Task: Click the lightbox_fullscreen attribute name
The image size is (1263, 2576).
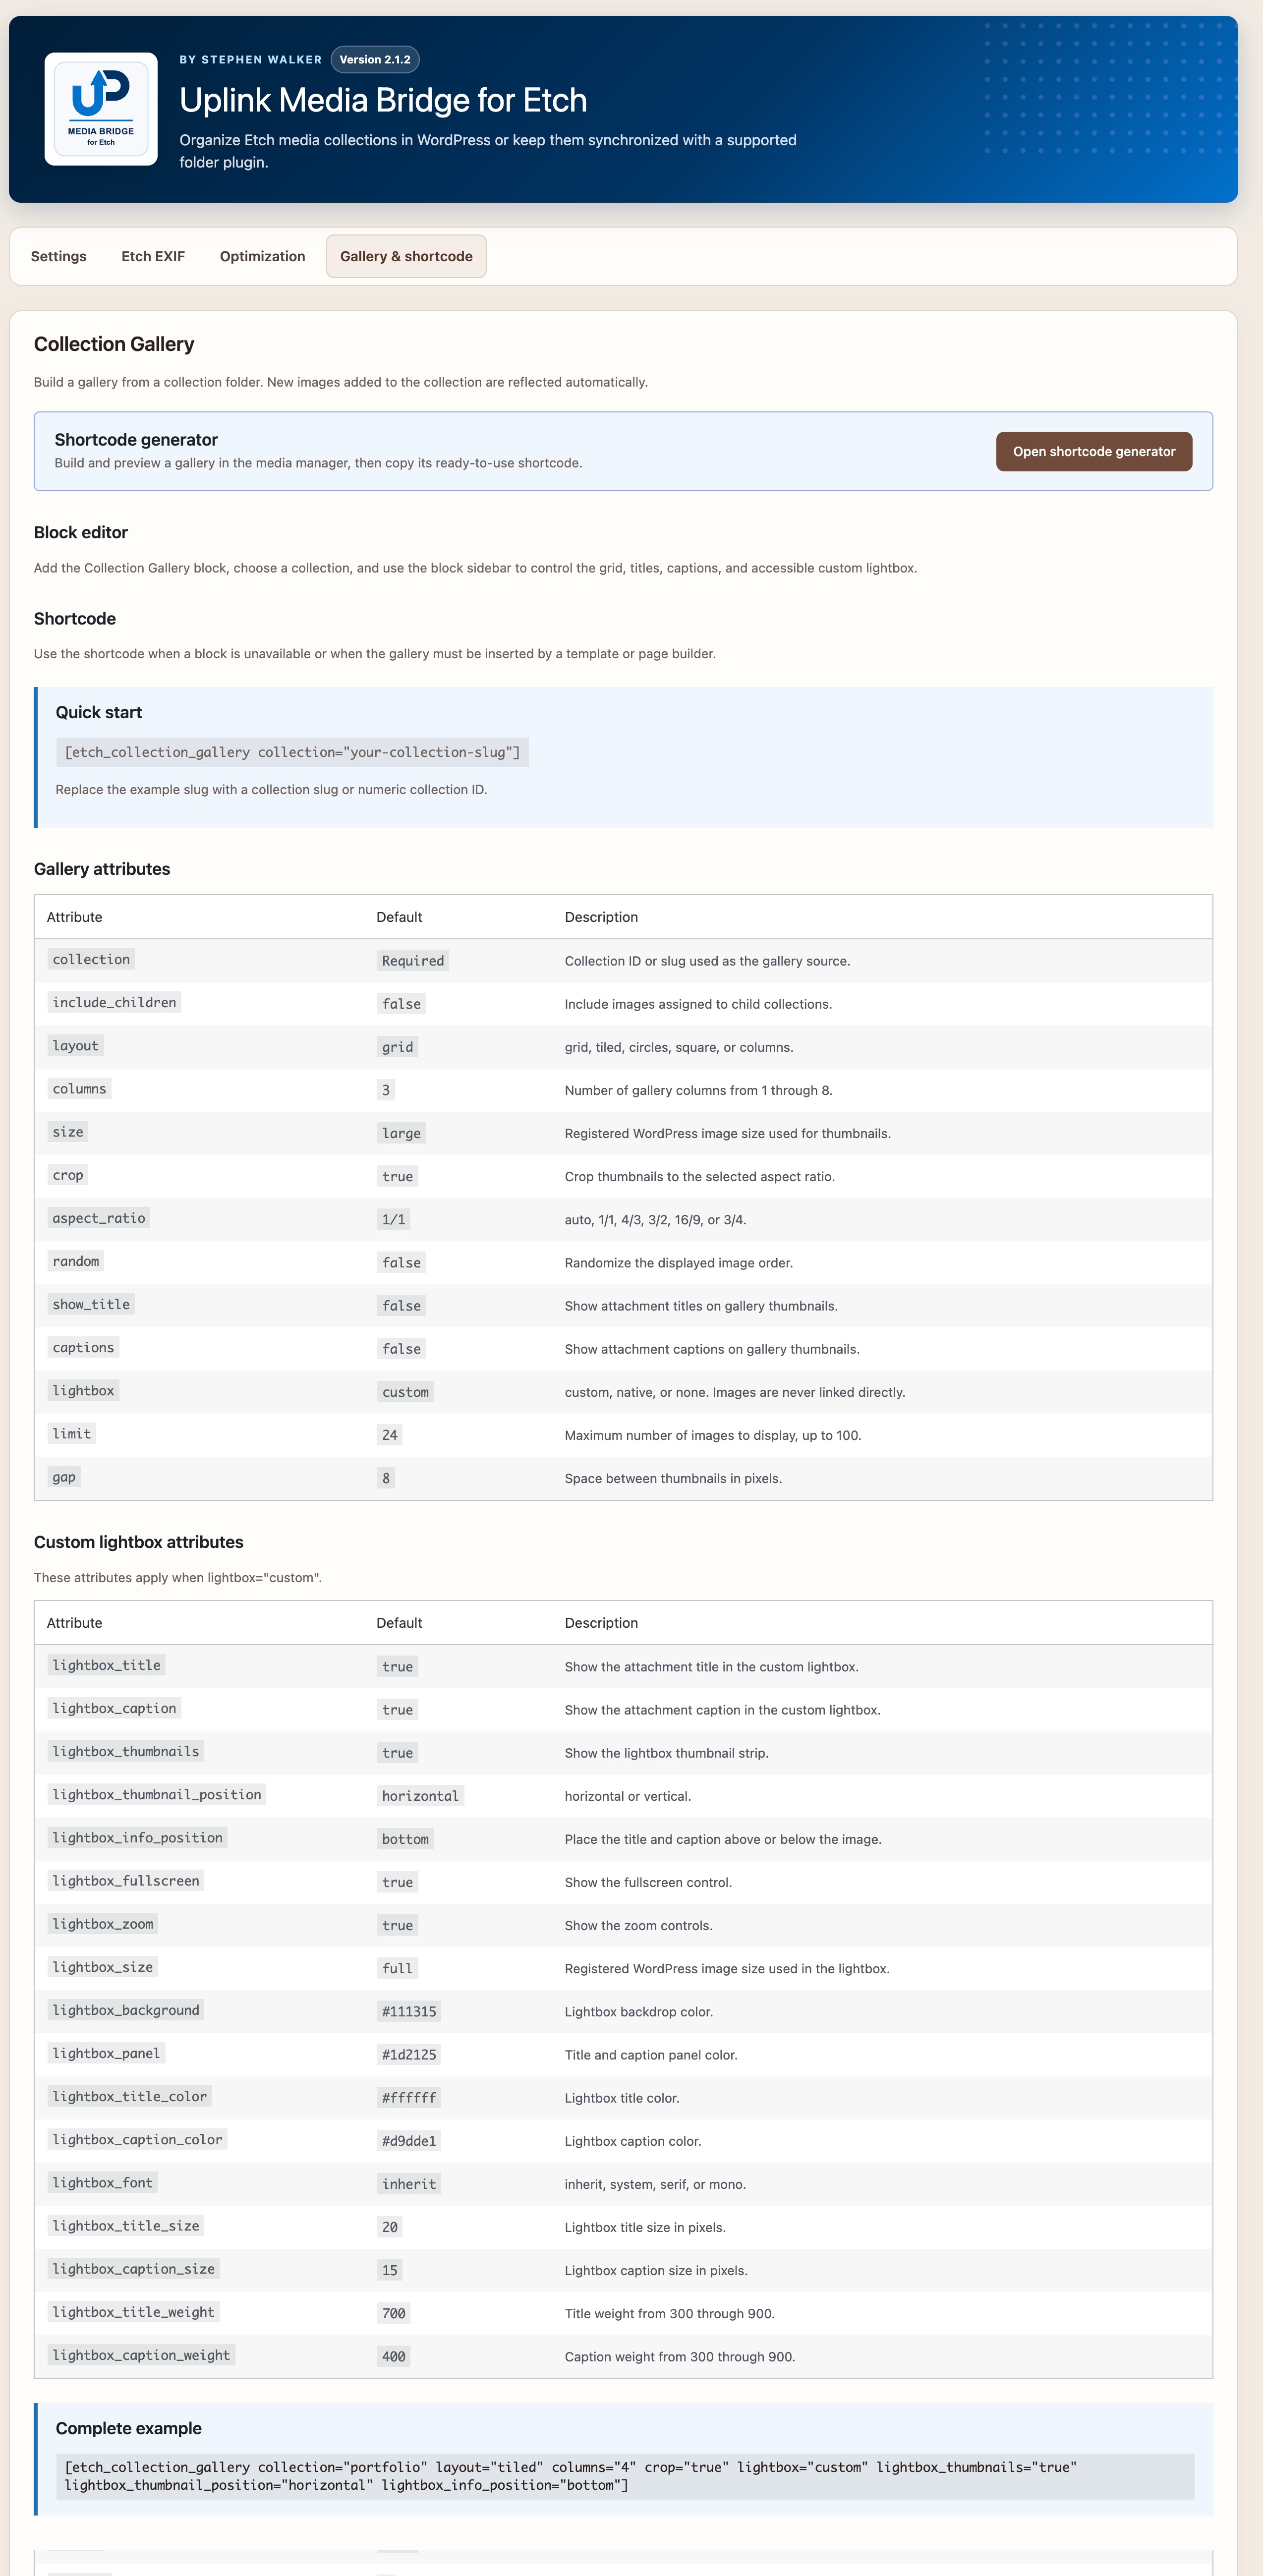Action: click(126, 1880)
